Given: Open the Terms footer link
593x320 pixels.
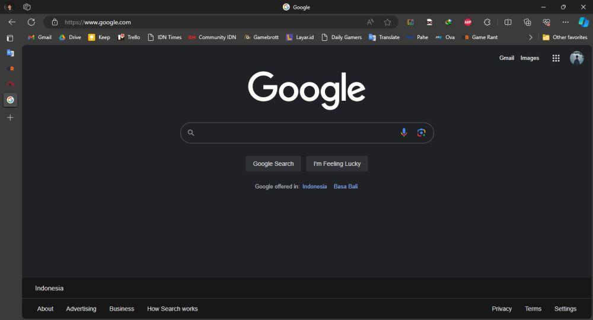Looking at the screenshot, I should coord(533,309).
